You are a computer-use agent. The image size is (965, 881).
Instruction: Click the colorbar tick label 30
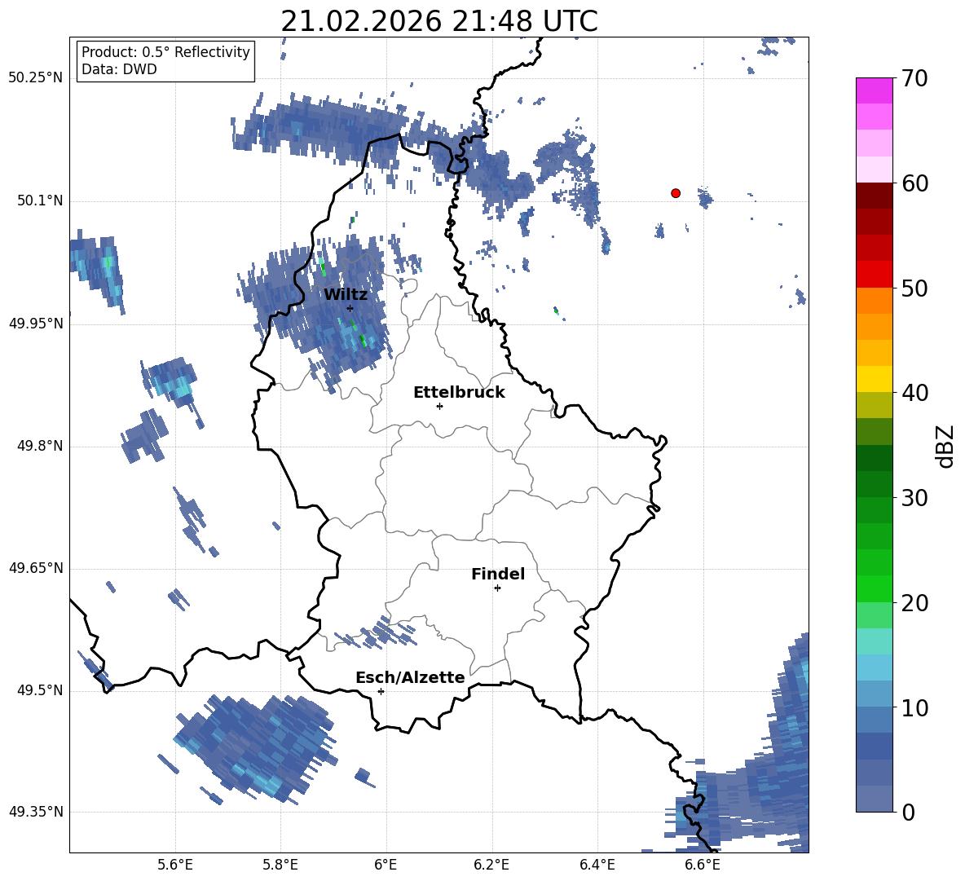pos(914,498)
